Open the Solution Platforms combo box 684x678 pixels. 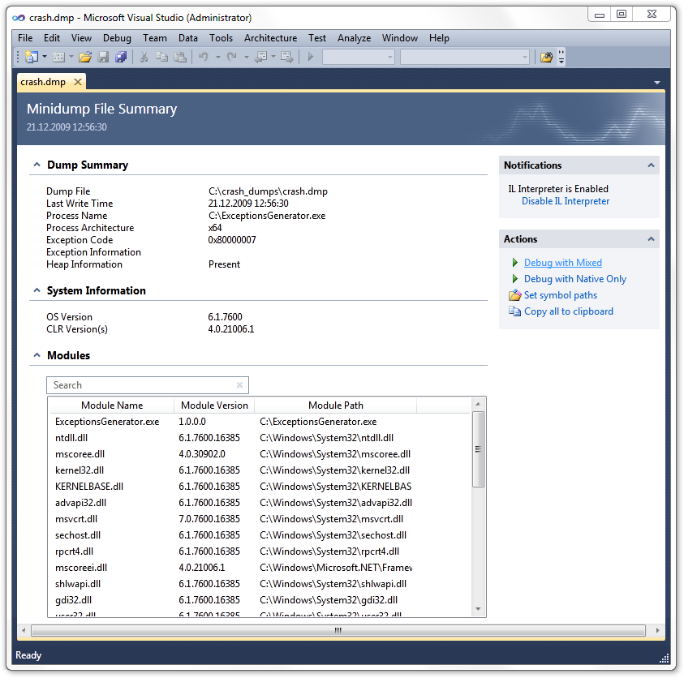point(465,57)
